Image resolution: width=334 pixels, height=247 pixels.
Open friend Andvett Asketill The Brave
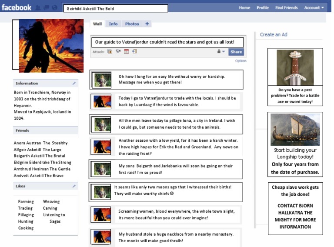[39, 175]
